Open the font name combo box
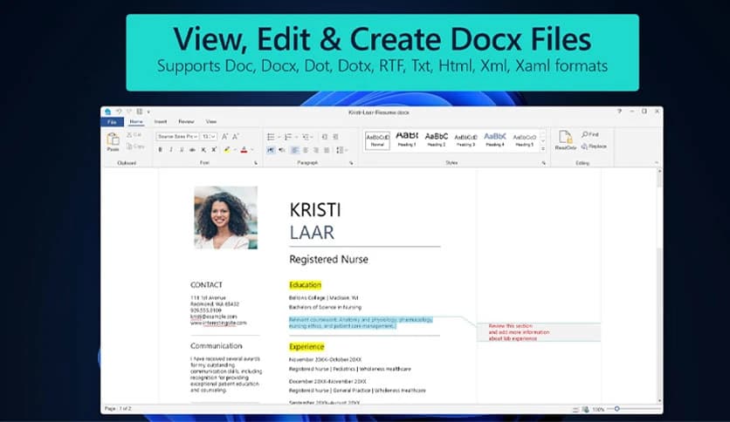This screenshot has height=422, width=730. click(177, 136)
